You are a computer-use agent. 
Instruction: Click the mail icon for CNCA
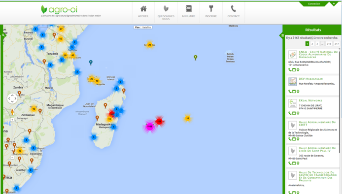pyautogui.click(x=294, y=70)
